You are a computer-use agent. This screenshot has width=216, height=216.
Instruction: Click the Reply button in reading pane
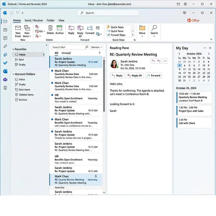pos(117,75)
